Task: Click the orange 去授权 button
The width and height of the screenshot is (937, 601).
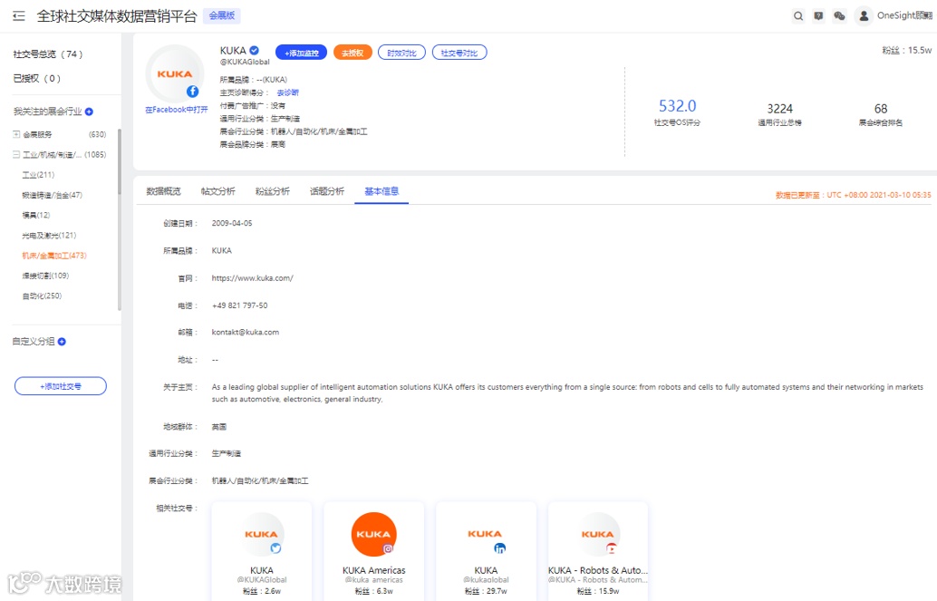Action: click(x=353, y=53)
